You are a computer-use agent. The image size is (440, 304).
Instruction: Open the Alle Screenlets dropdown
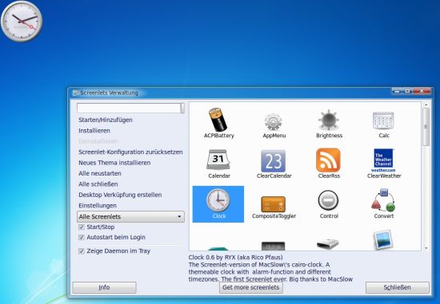click(x=130, y=217)
